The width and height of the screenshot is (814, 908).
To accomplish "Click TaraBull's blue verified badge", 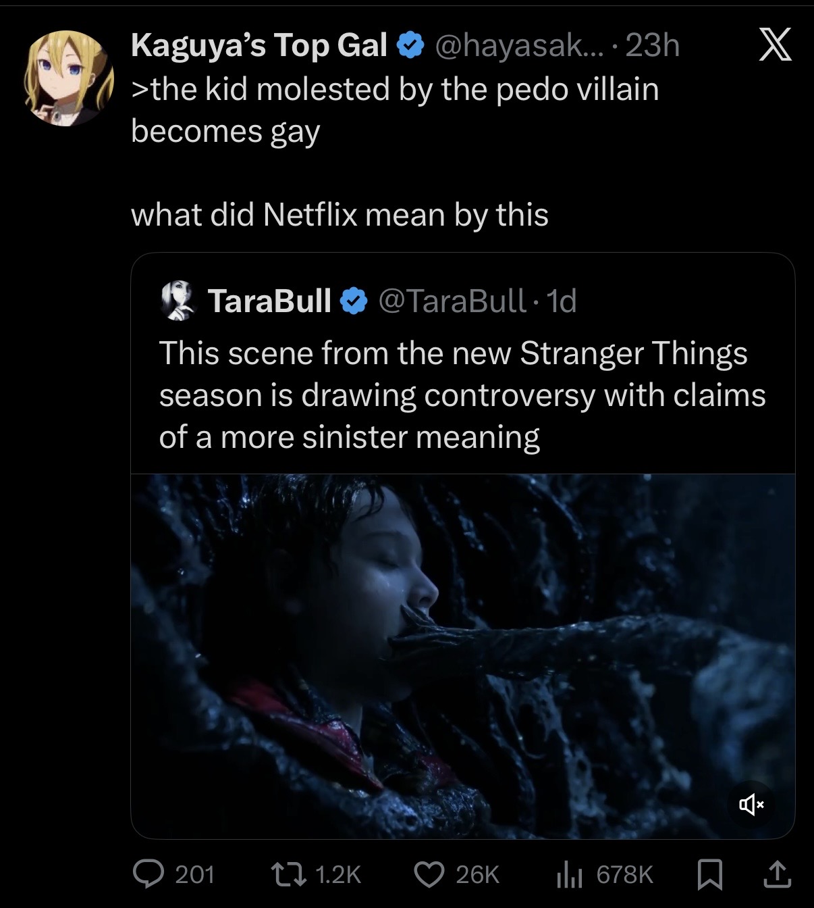I will point(354,301).
